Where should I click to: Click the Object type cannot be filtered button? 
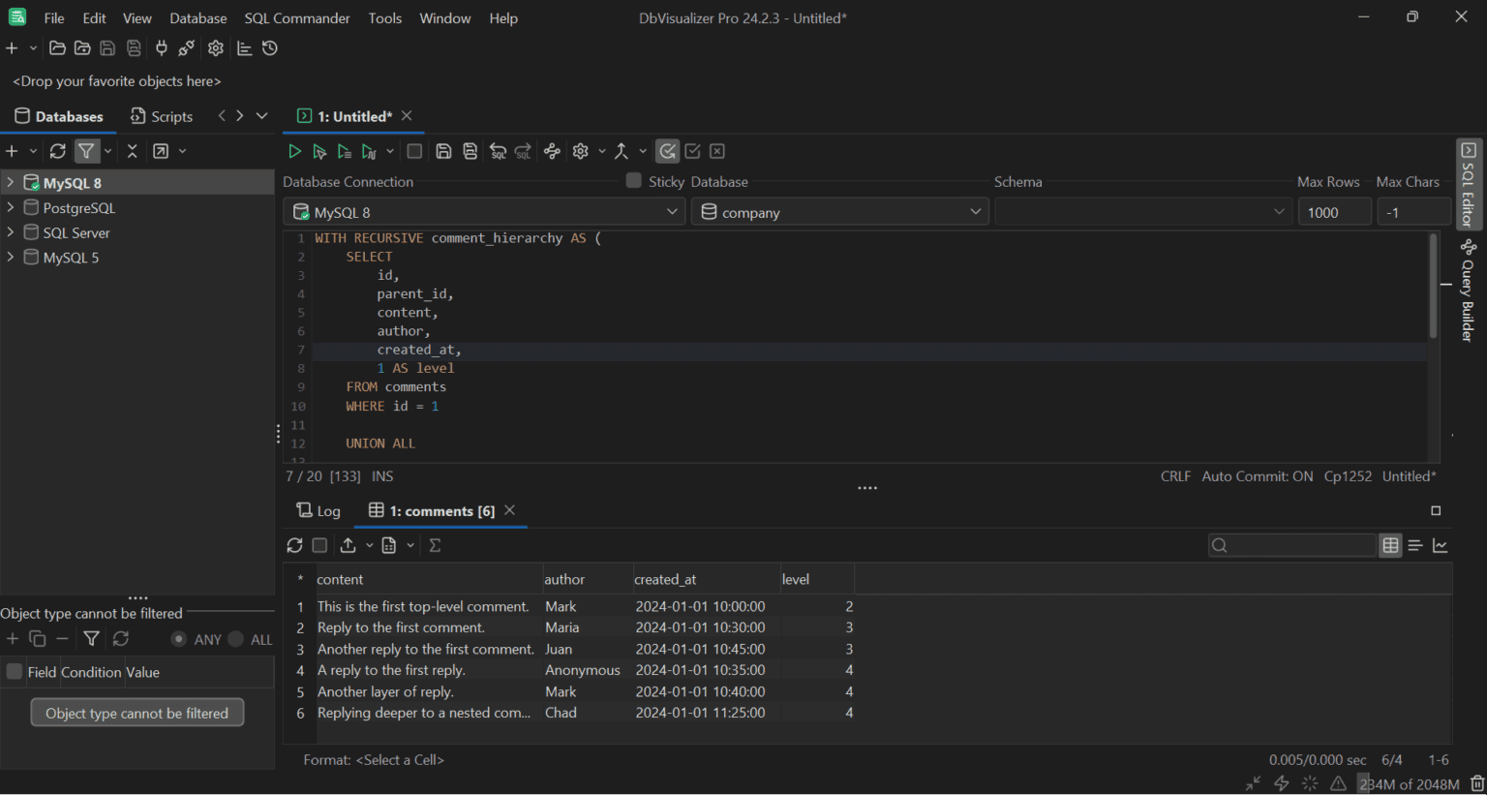[x=137, y=712]
